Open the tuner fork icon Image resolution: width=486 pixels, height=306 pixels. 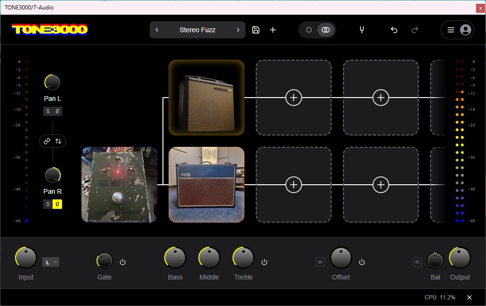[361, 30]
